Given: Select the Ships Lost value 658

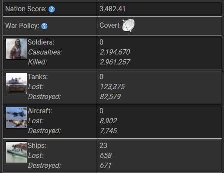Looking at the screenshot, I should pos(106,155).
